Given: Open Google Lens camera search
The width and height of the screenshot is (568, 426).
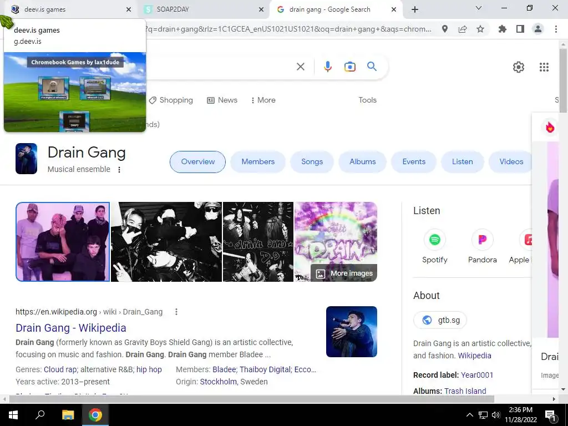Looking at the screenshot, I should [349, 67].
